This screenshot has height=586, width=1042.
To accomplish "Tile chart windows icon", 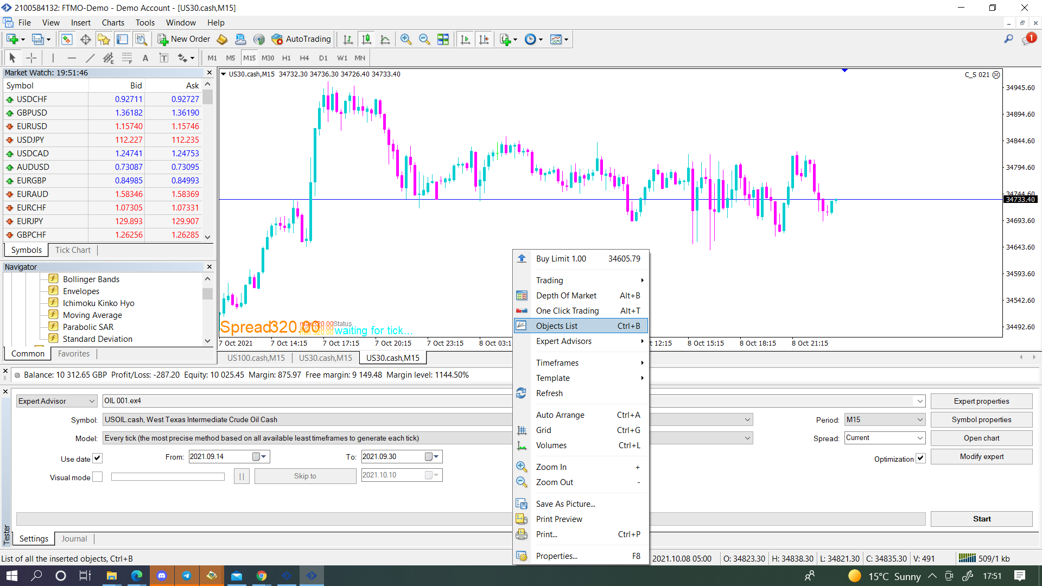I will pos(443,39).
